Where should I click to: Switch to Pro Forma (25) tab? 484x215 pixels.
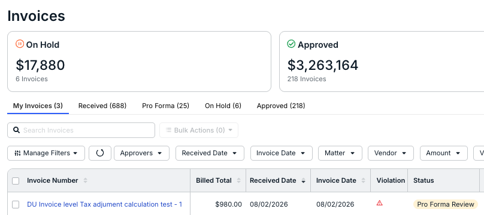166,106
